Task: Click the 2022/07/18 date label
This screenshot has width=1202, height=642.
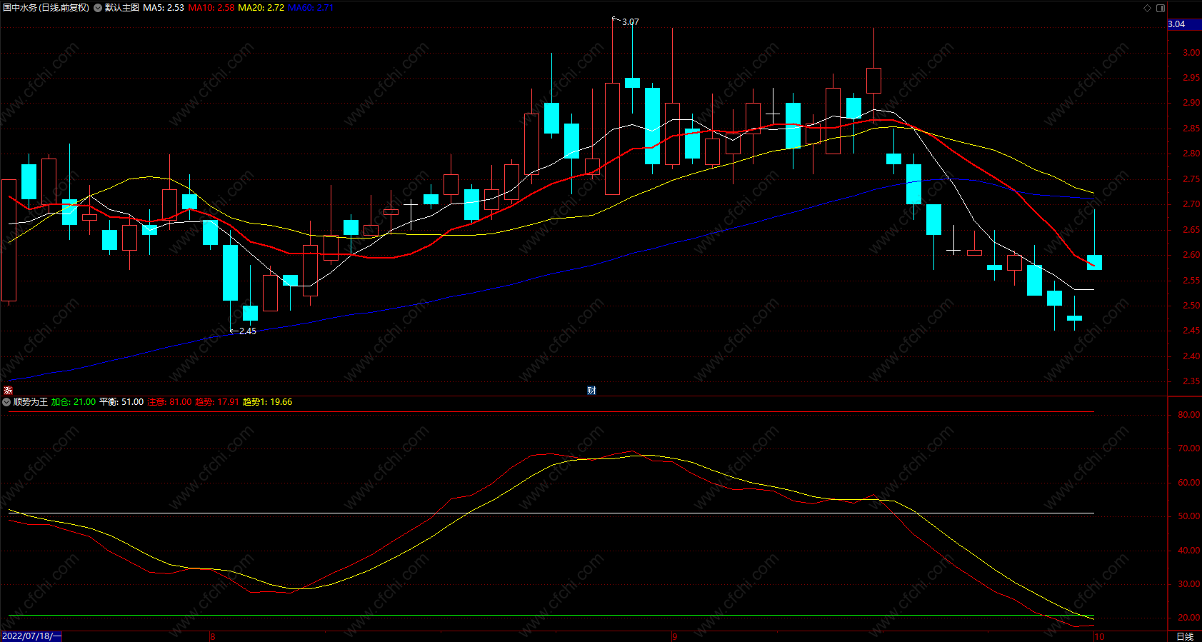Action: (31, 636)
